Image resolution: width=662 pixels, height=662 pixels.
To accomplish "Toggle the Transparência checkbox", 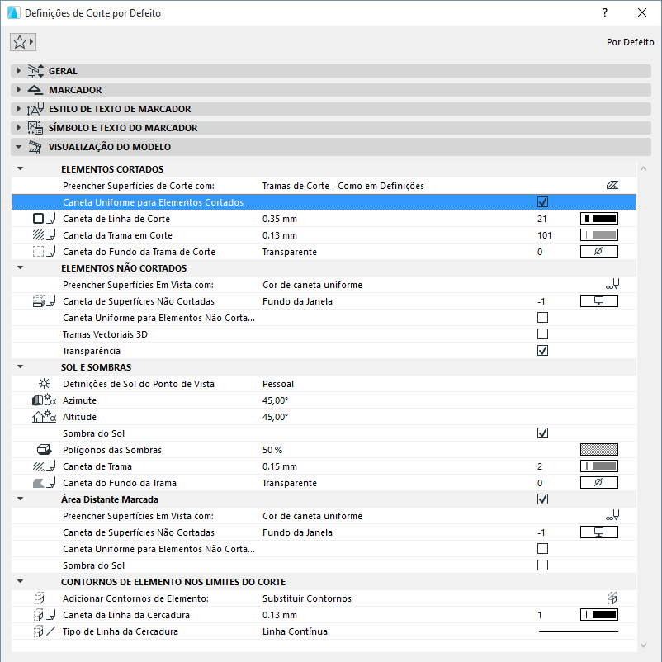I will pos(542,351).
